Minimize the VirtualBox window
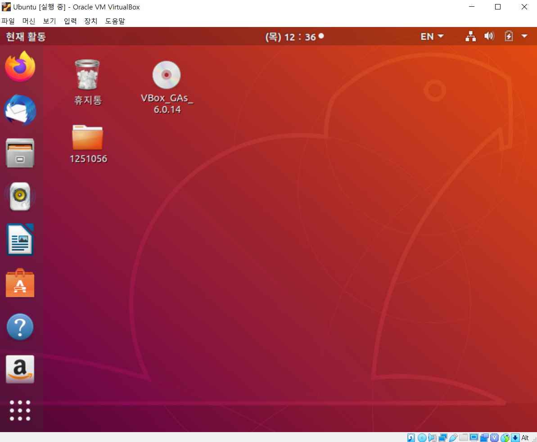Viewport: 537px width, 442px height. [472, 7]
